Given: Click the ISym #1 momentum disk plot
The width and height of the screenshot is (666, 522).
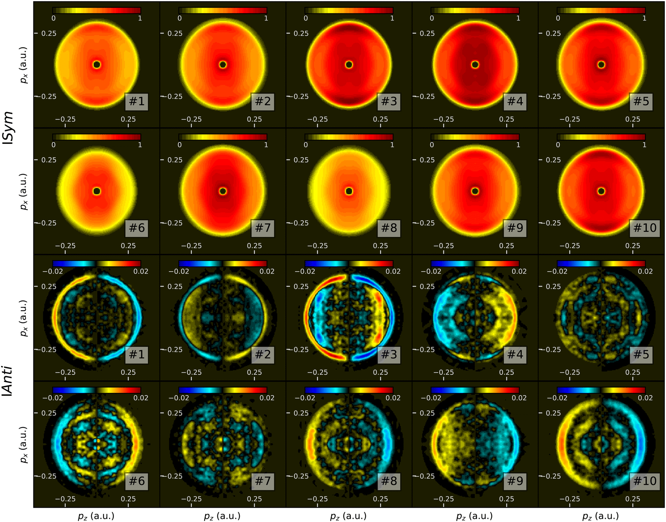Looking at the screenshot, I should (x=97, y=64).
